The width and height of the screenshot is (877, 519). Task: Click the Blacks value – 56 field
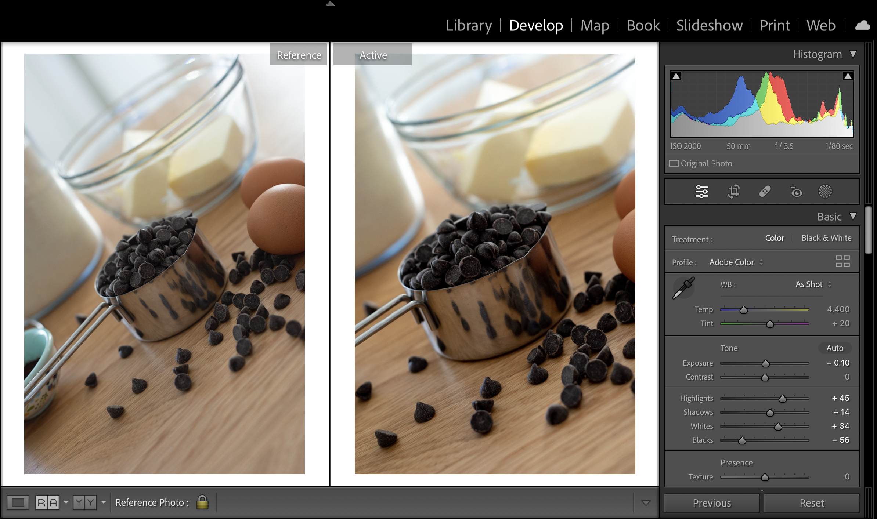tap(841, 440)
